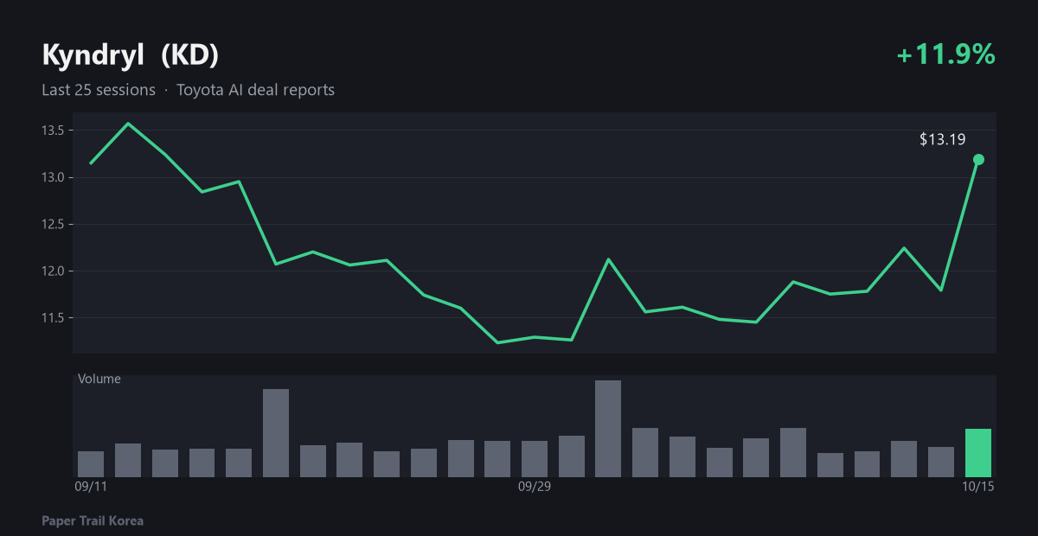1038x536 pixels.
Task: Click the 11.5 y-axis label
Action: 54,317
